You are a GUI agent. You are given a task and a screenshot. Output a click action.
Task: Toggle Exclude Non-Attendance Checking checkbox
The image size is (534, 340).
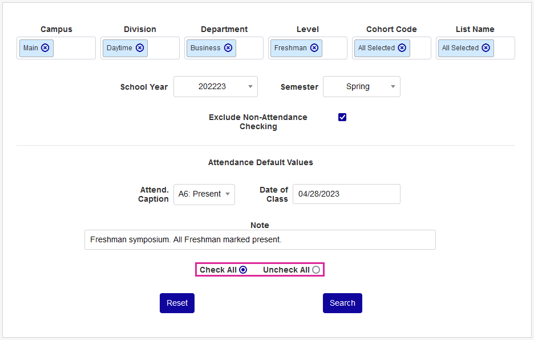pos(342,117)
